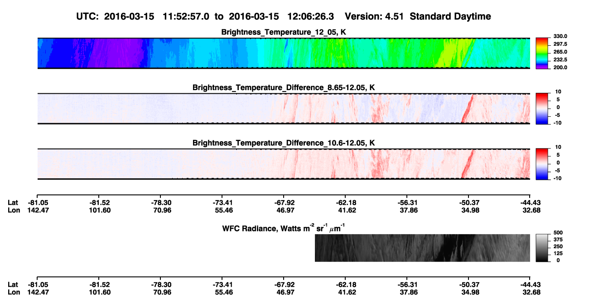The width and height of the screenshot is (589, 302).
Task: Click the 375 tick on WFC colorbar
Action: click(x=558, y=239)
